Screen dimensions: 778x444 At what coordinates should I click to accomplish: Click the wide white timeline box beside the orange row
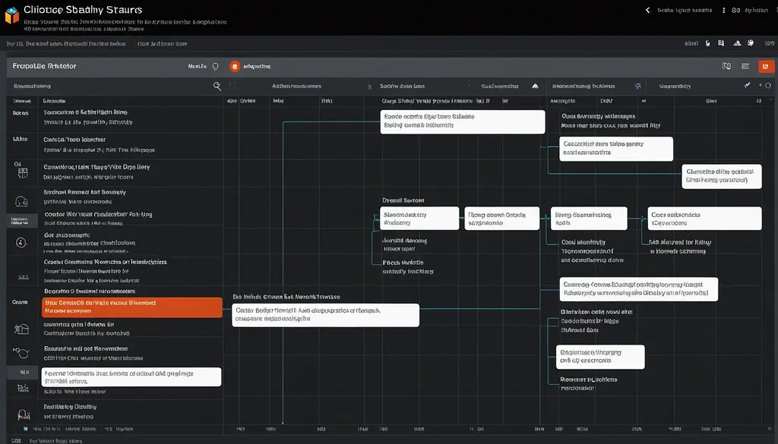325,315
